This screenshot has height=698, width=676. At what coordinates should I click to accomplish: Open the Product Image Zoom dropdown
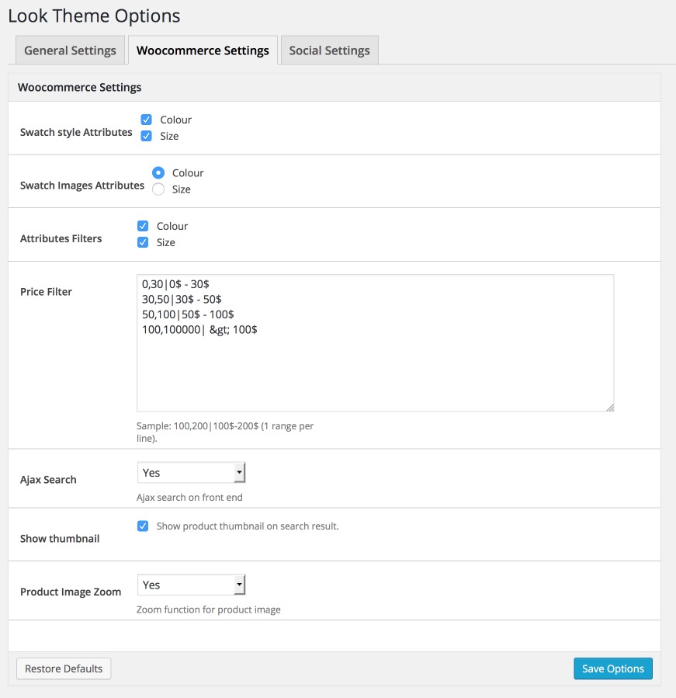(x=191, y=585)
